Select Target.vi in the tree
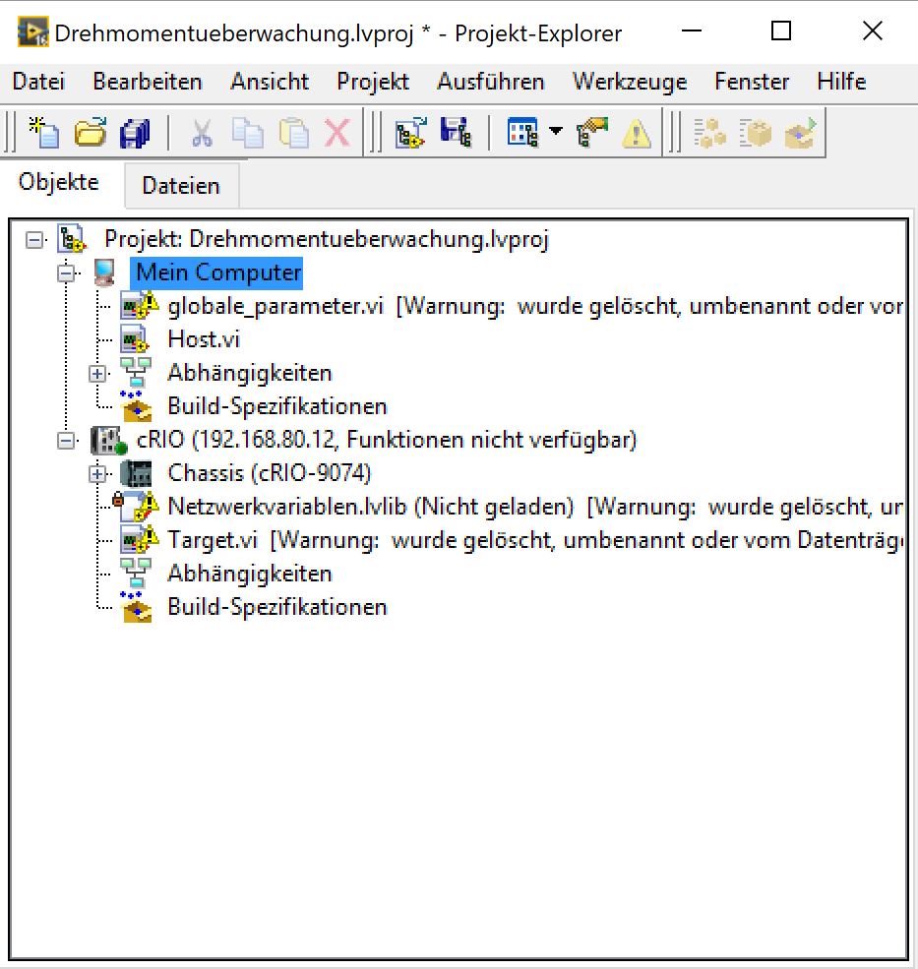918x969 pixels. (x=213, y=540)
